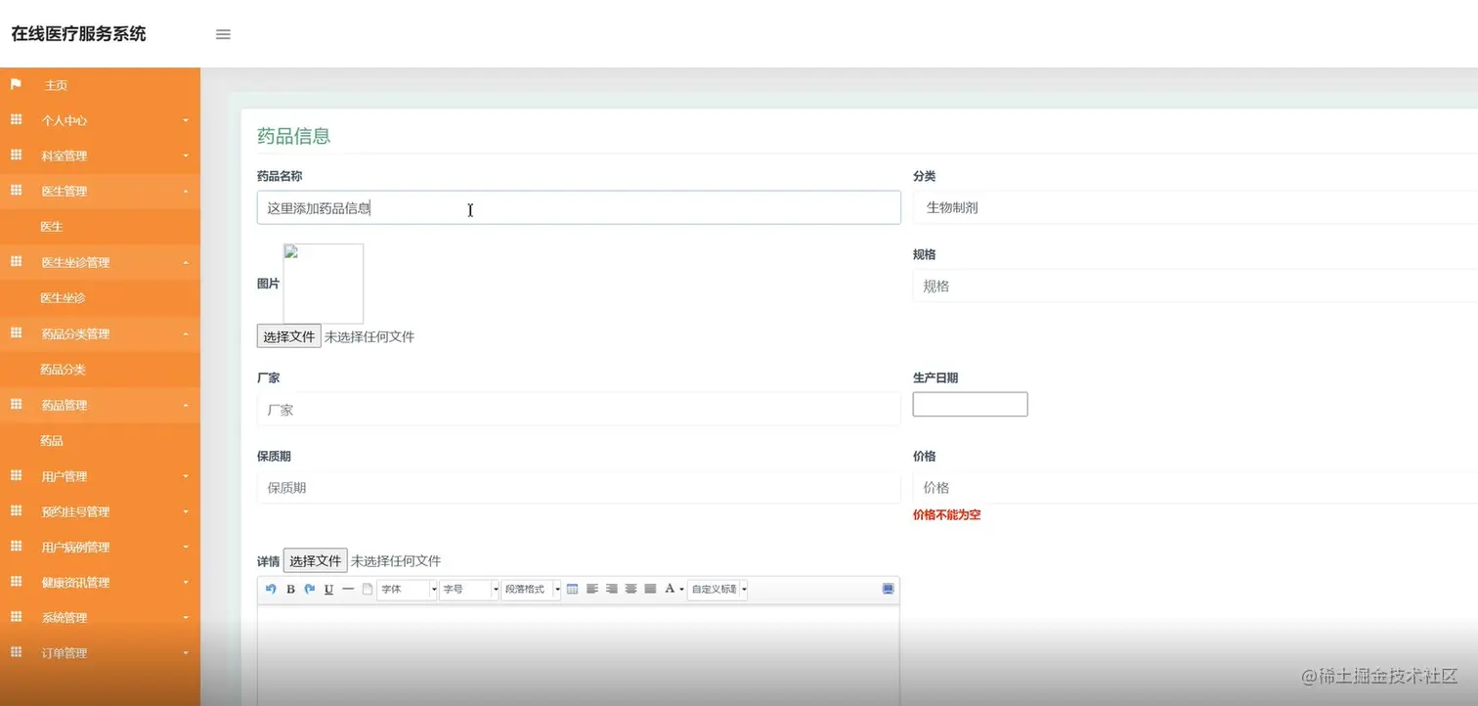Open the 段落格式 paragraph format dropdown

[x=531, y=589]
